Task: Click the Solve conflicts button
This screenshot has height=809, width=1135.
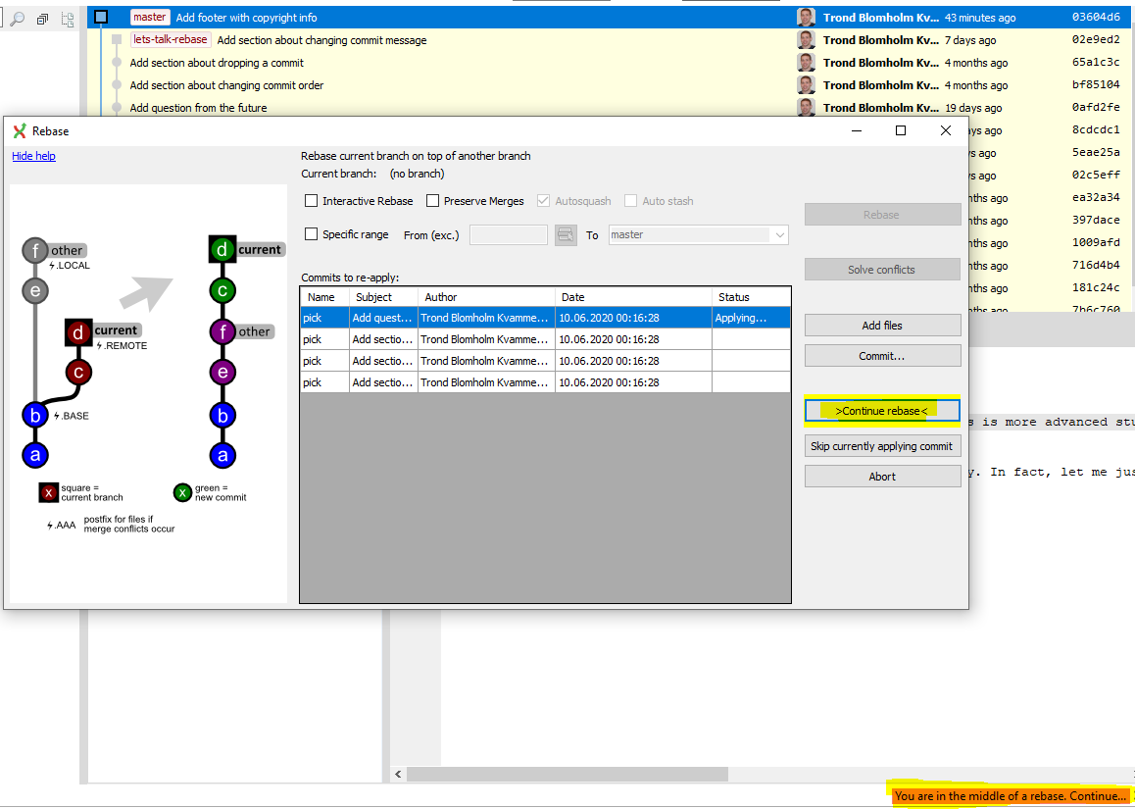Action: click(882, 269)
